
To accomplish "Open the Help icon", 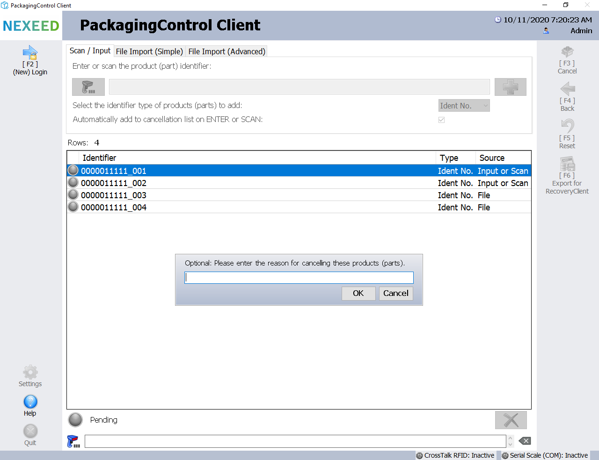I will 30,402.
